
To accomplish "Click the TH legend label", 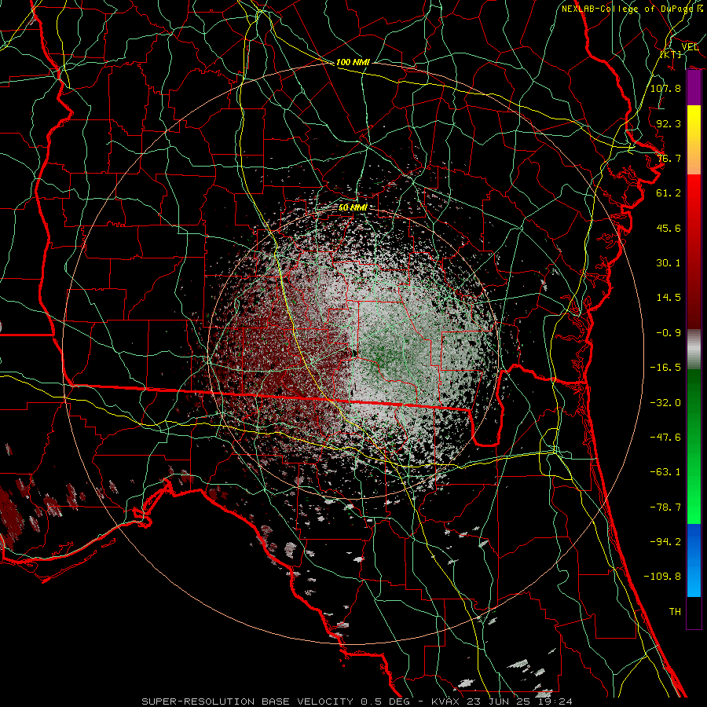I will [x=675, y=612].
